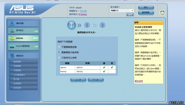The image size is (185, 105).
Task: Expand the USB應用程式 submenu
Action: 23,75
